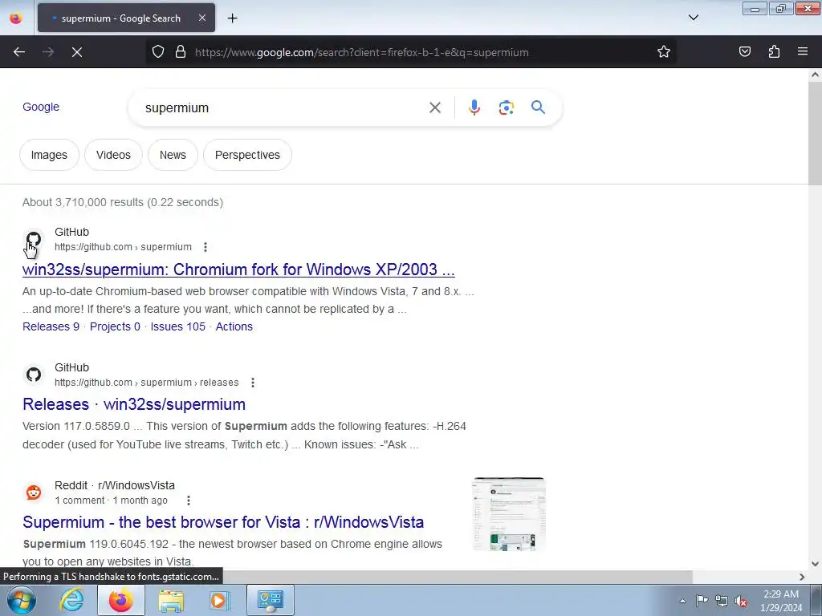Click the scroll down arrow of vertical scrollbar
The image size is (822, 616).
click(815, 564)
